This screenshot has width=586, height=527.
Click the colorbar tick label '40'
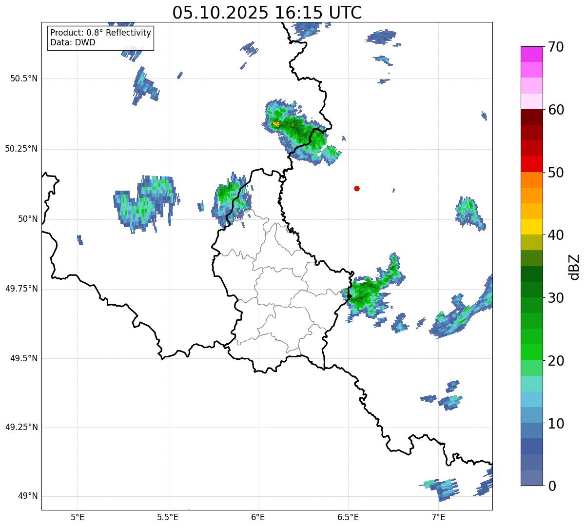click(556, 235)
